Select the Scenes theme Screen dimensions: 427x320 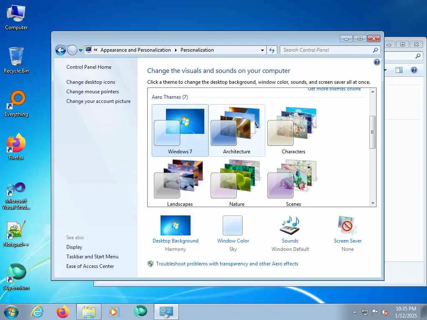293,183
